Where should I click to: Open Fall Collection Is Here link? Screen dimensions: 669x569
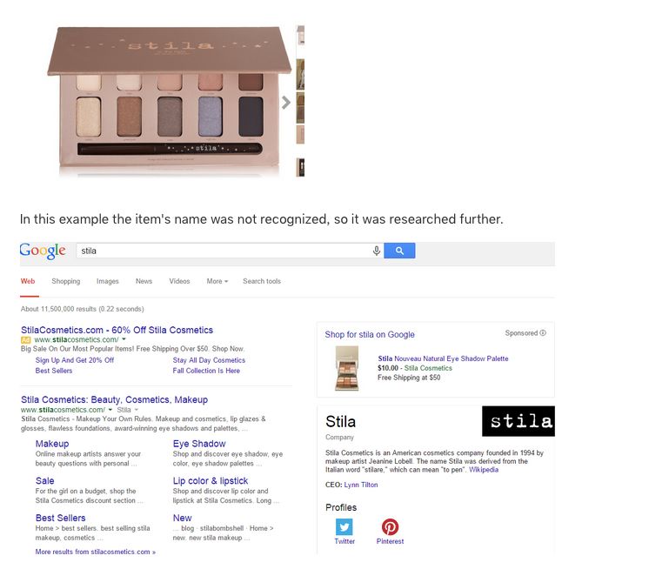point(206,371)
